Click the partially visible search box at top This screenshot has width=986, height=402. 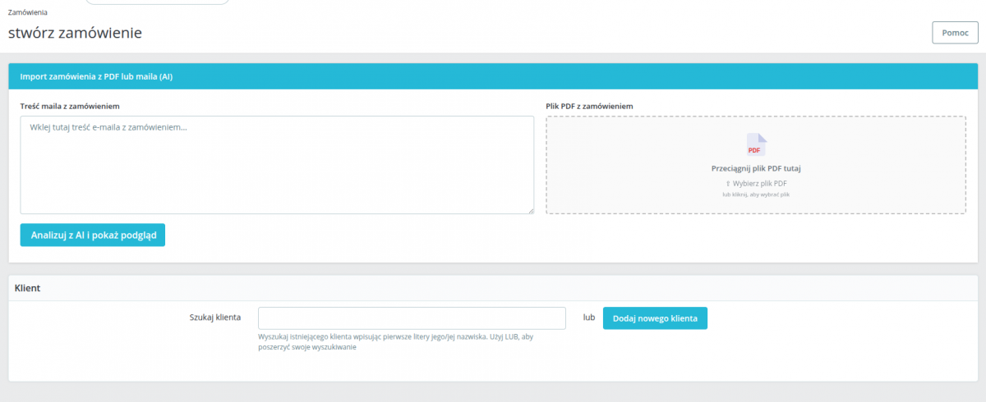tap(158, 2)
